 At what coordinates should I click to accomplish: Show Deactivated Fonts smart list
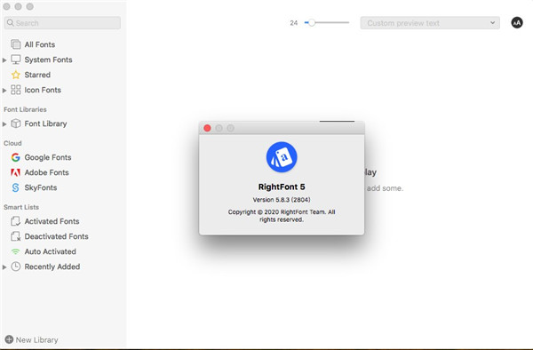click(57, 236)
